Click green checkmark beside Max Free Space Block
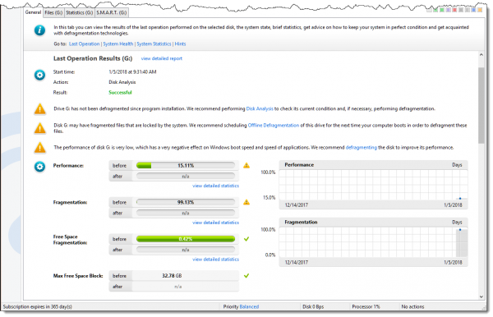This screenshot has width=493, height=317. (246, 276)
